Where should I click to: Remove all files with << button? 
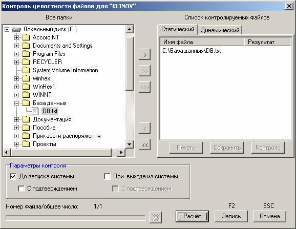pyautogui.click(x=144, y=144)
